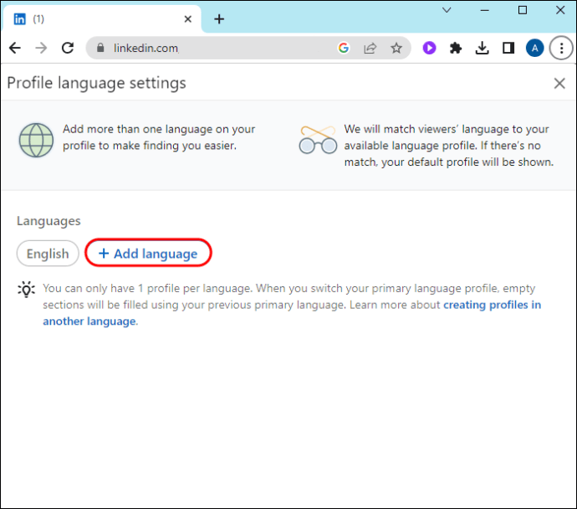Close the LinkedIn tab

pos(187,18)
